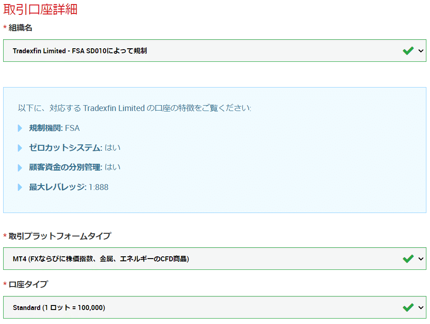Click the 口座タイプ field label
Viewport: 430px width, 324px height.
pyautogui.click(x=28, y=284)
